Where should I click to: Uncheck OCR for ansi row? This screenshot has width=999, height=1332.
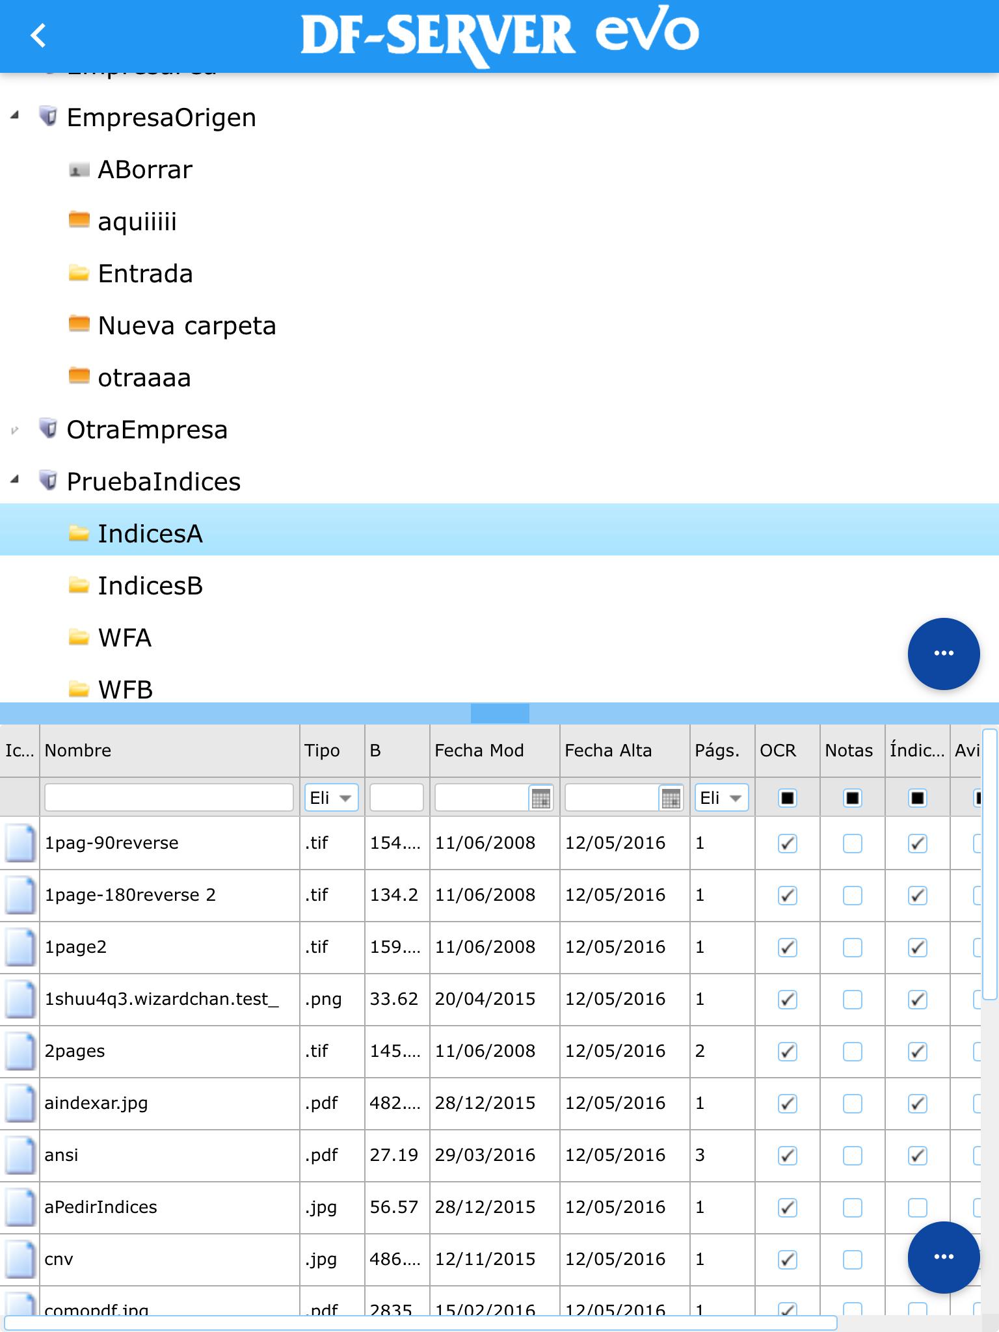[x=788, y=1156]
